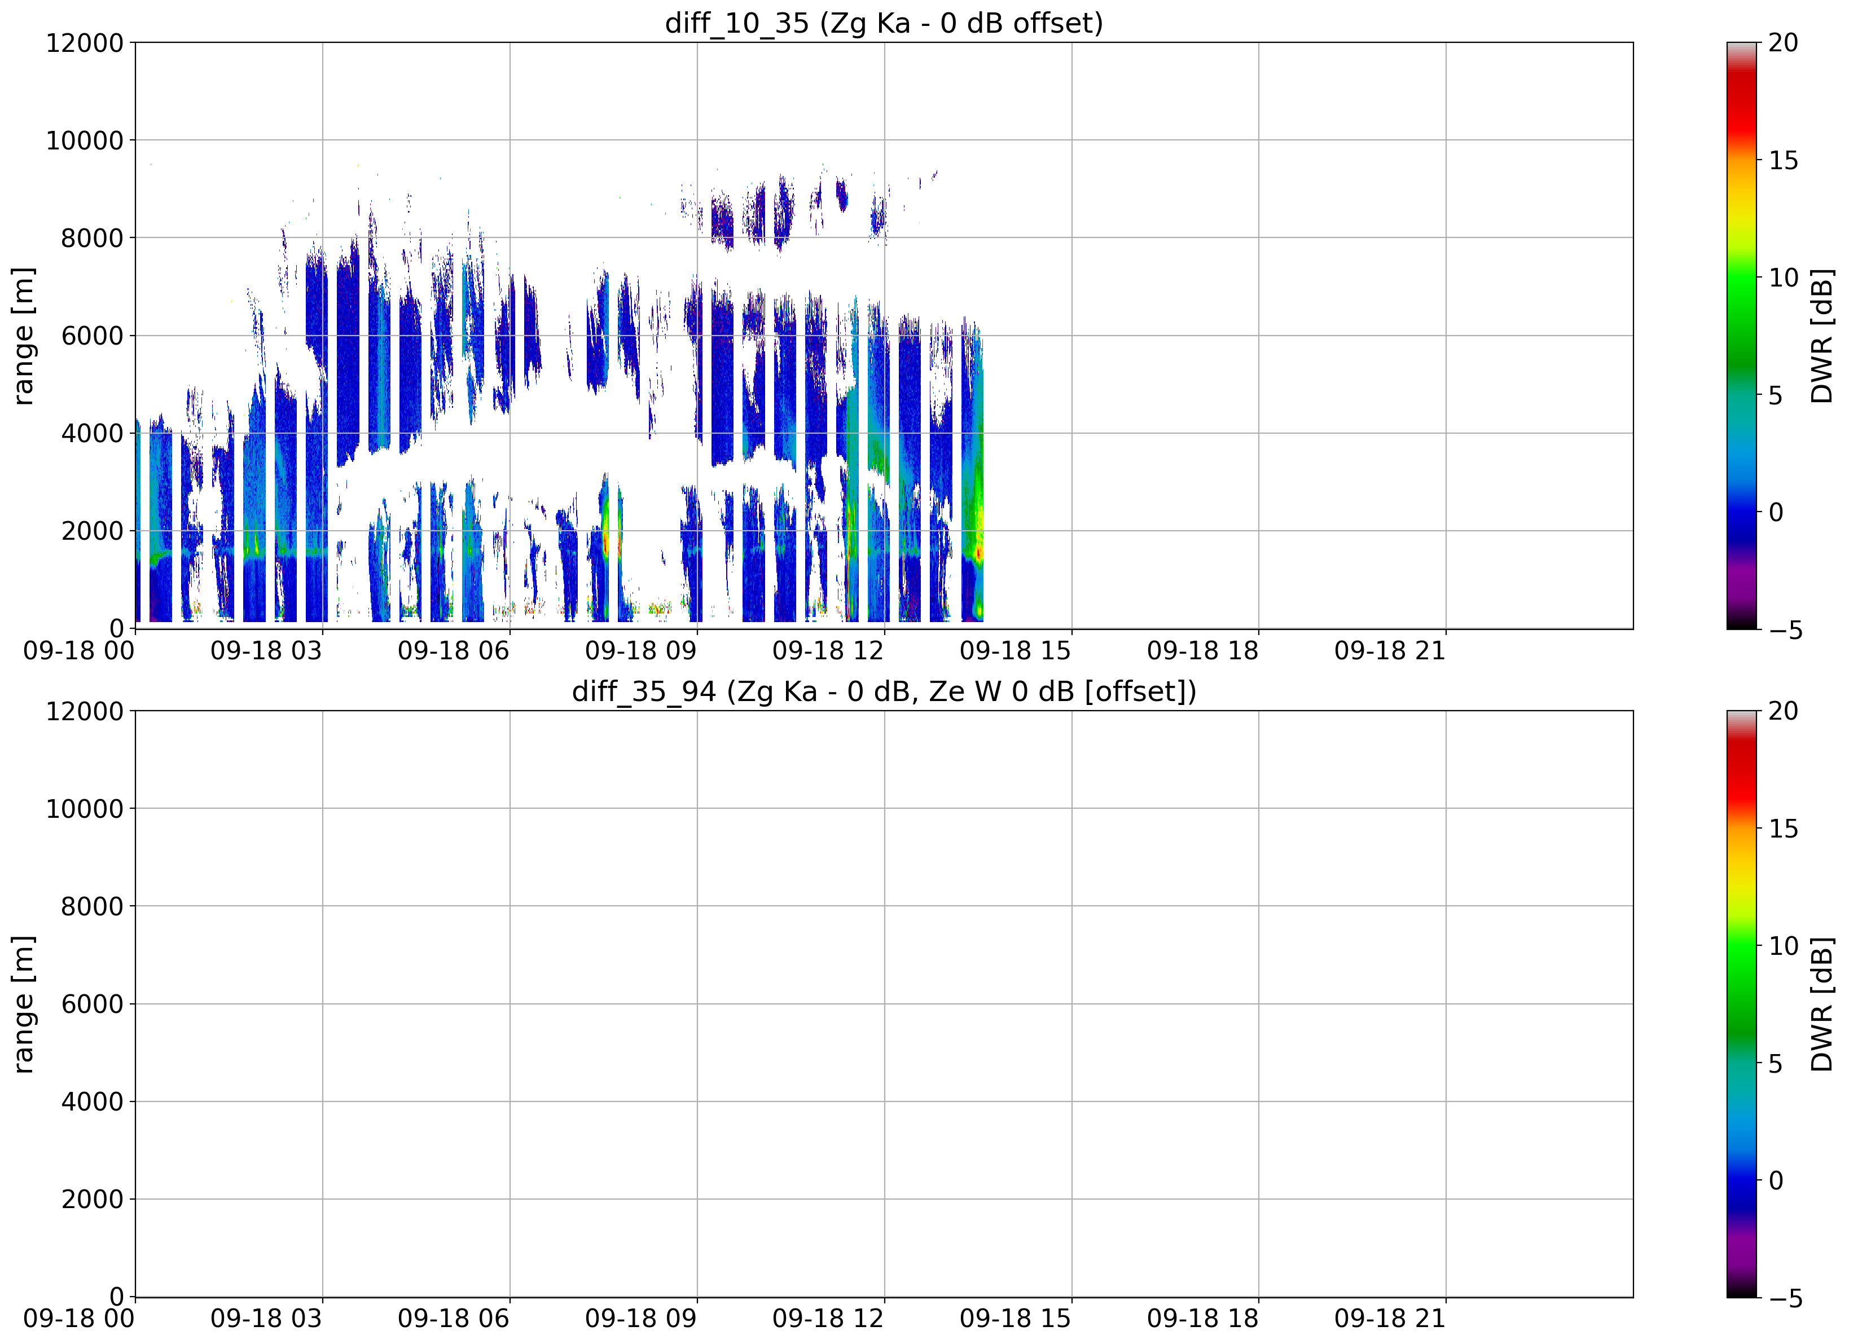Click the bottom plot's 8000 y-axis tick

tap(92, 906)
